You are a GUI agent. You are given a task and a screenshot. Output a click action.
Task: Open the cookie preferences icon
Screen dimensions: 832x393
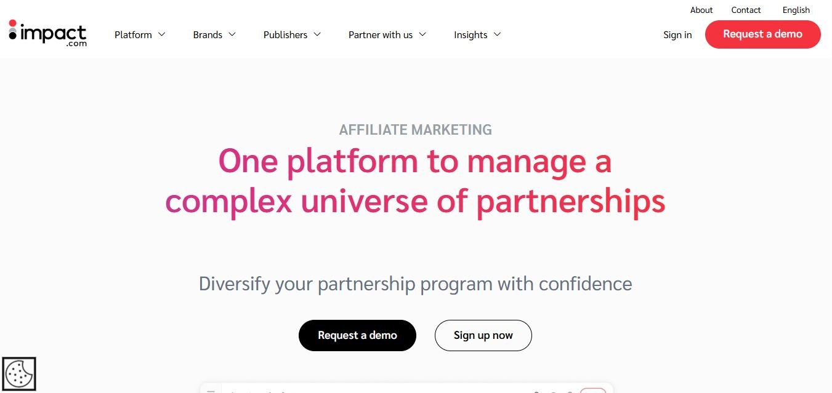(19, 374)
